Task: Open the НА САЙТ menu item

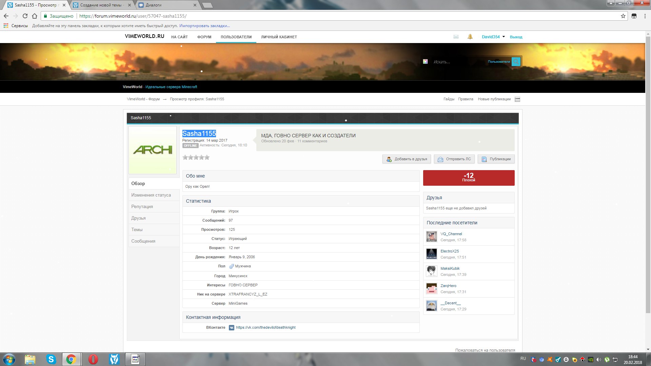Action: (179, 37)
